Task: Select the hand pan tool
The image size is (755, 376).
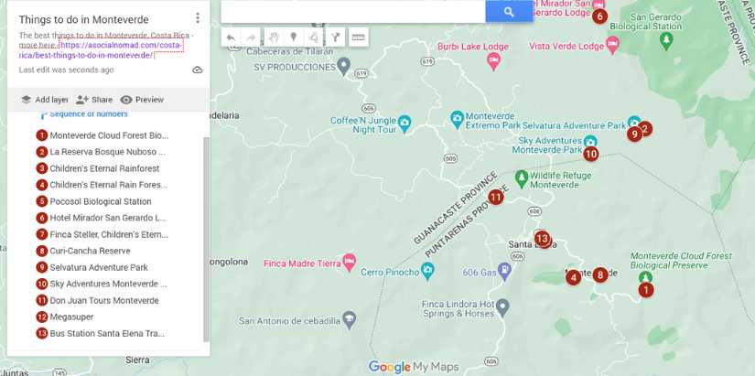Action: click(274, 38)
